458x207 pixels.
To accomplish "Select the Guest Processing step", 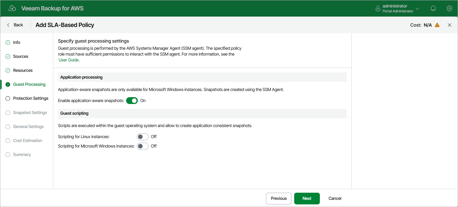I will click(29, 84).
